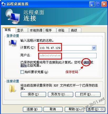The height and width of the screenshot is (114, 108).
Task: Toggle the 始终要求凭据 checkbox
Action: pos(22,72)
